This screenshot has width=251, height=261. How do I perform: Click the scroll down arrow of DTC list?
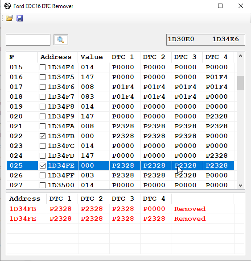[240, 185]
